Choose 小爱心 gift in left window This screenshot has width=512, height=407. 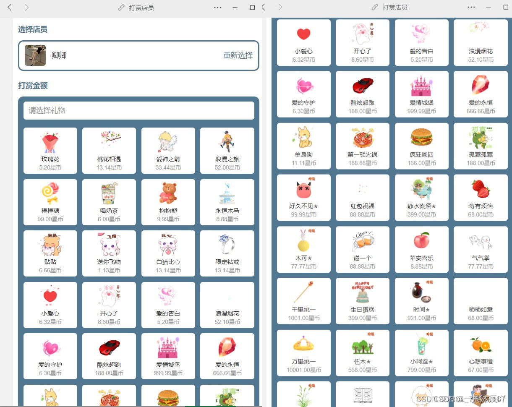(x=50, y=305)
